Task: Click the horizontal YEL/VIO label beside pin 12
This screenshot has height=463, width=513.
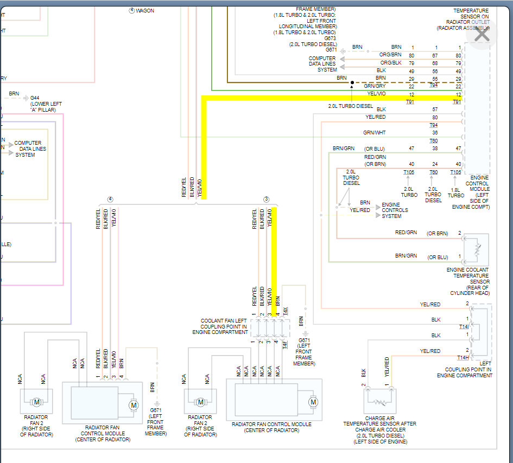Action: pos(376,94)
